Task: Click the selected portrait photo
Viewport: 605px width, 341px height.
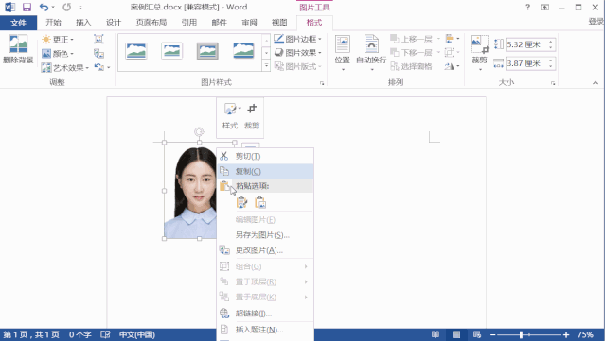Action: click(x=190, y=191)
